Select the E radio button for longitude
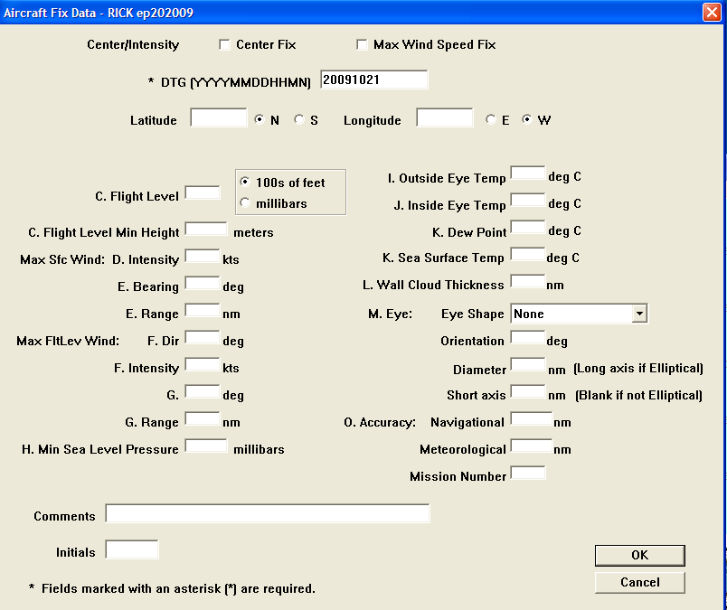The width and height of the screenshot is (727, 610). (491, 118)
